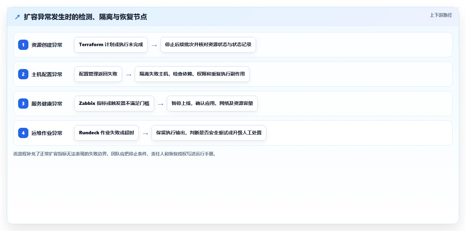Click the 停止后续批次并核对资源状态与状态记录 box
466x231 pixels.
tap(208, 45)
